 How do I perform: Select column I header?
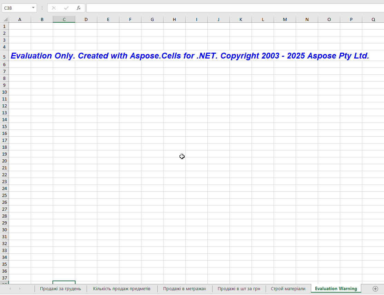pyautogui.click(x=196, y=19)
